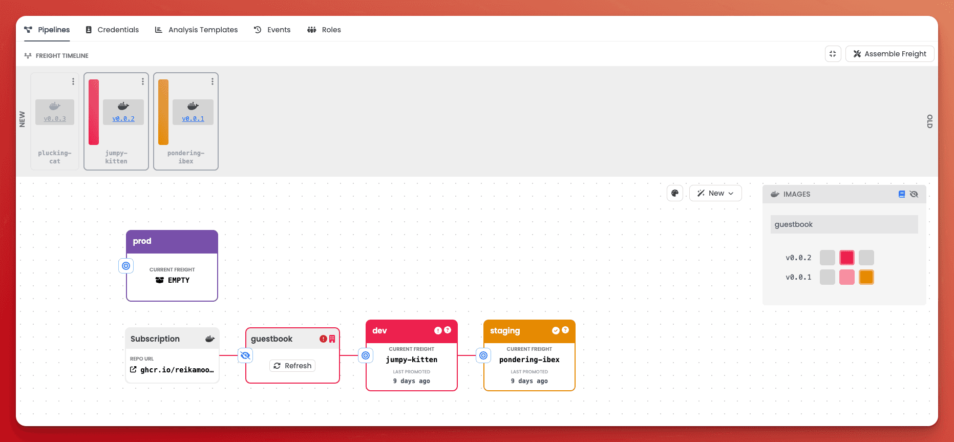954x442 pixels.
Task: Open the staging stage header
Action: 529,331
